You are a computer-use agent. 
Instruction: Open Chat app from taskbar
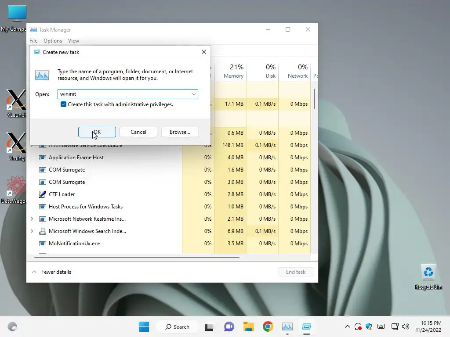(x=229, y=326)
